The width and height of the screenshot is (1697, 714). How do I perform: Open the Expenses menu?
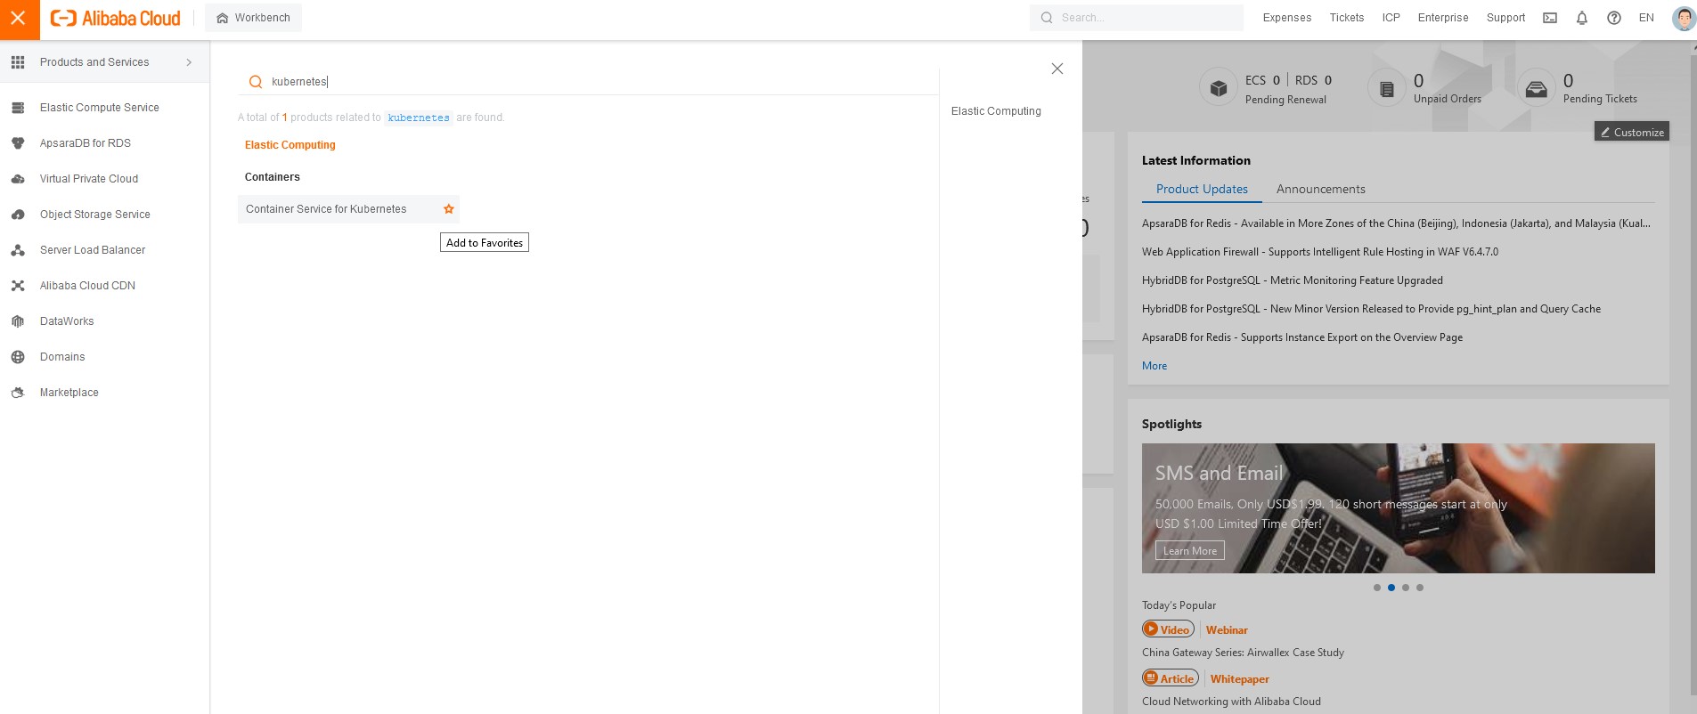pyautogui.click(x=1286, y=18)
